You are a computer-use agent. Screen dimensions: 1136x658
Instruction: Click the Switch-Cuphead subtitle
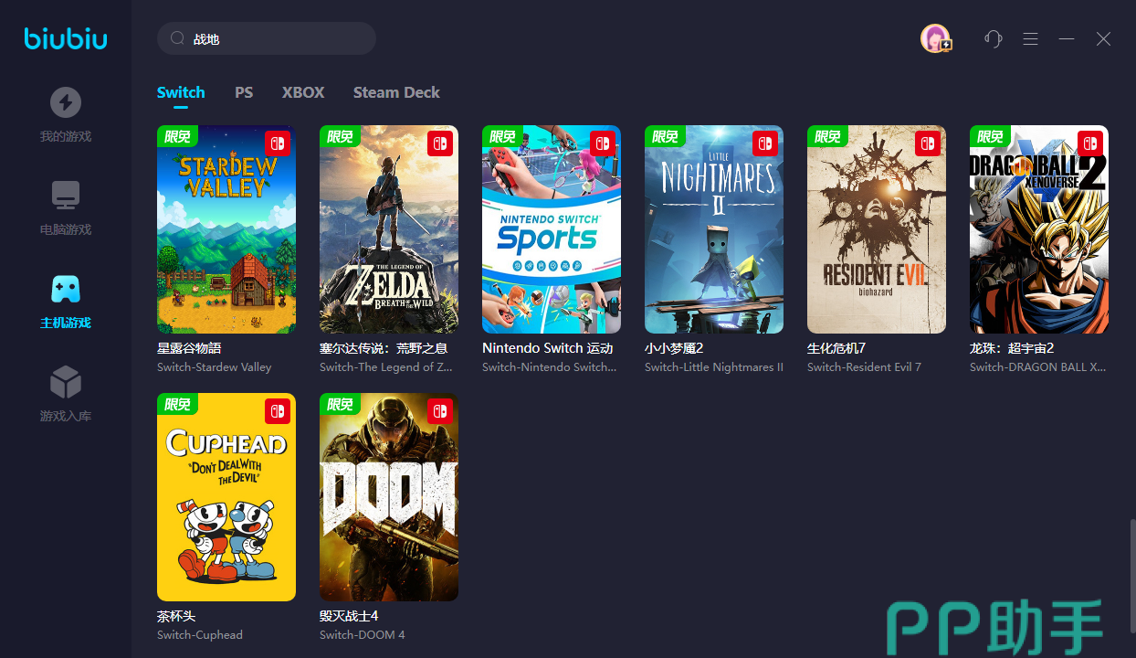point(200,635)
